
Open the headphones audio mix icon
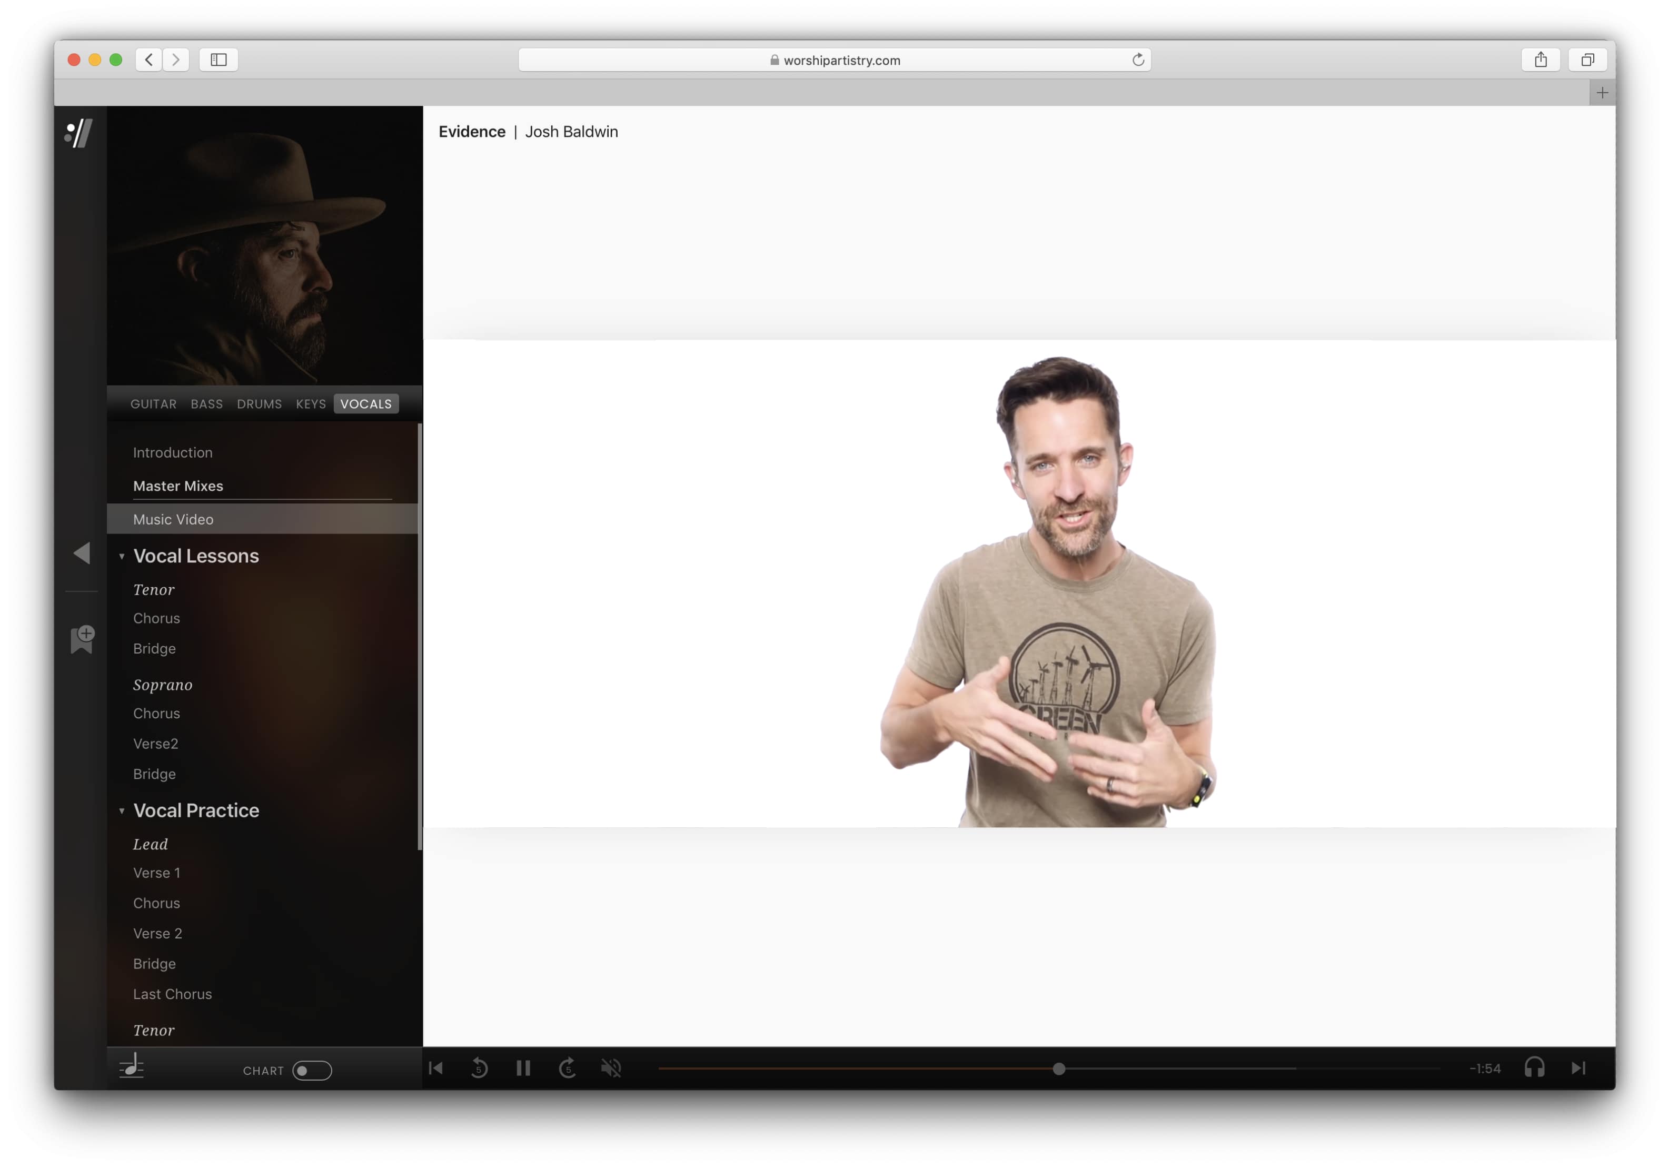tap(1534, 1068)
